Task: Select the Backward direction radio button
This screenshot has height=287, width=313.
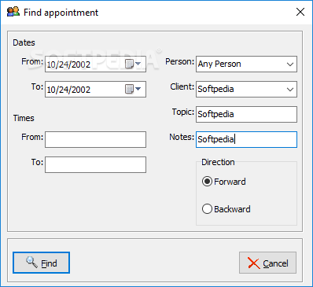Action: [207, 209]
